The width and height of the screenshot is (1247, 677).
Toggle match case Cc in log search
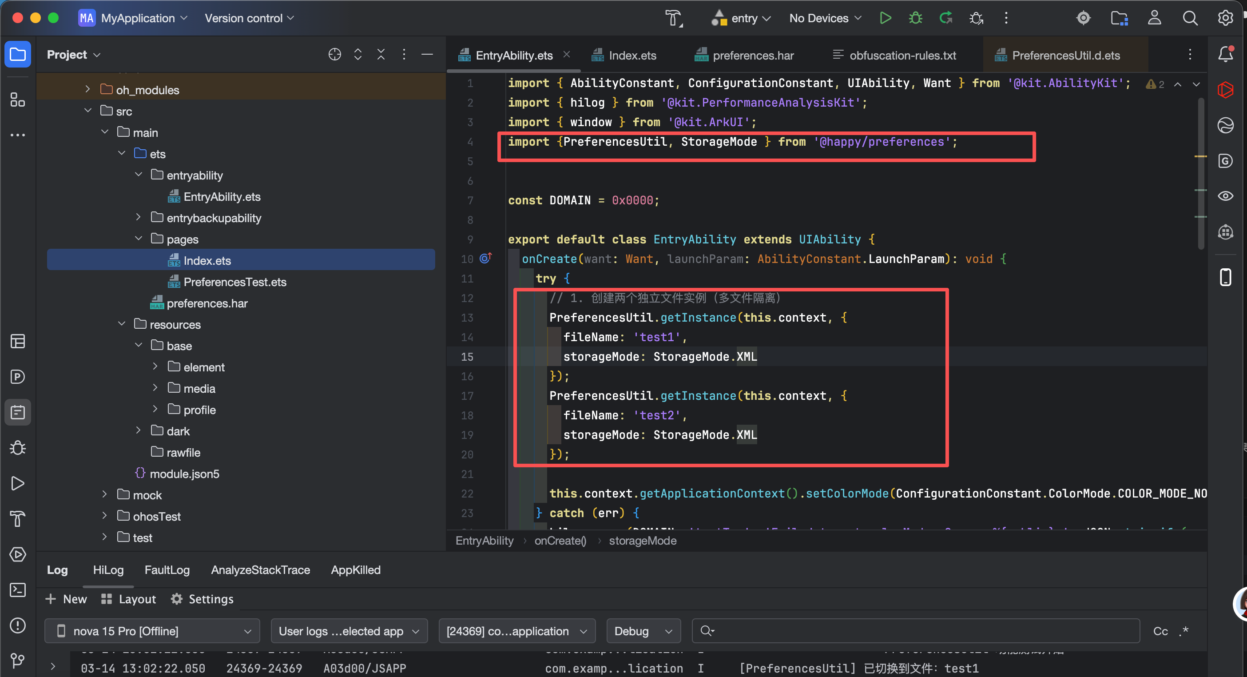click(x=1160, y=631)
